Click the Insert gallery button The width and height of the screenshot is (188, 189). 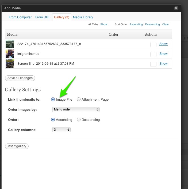point(17,146)
